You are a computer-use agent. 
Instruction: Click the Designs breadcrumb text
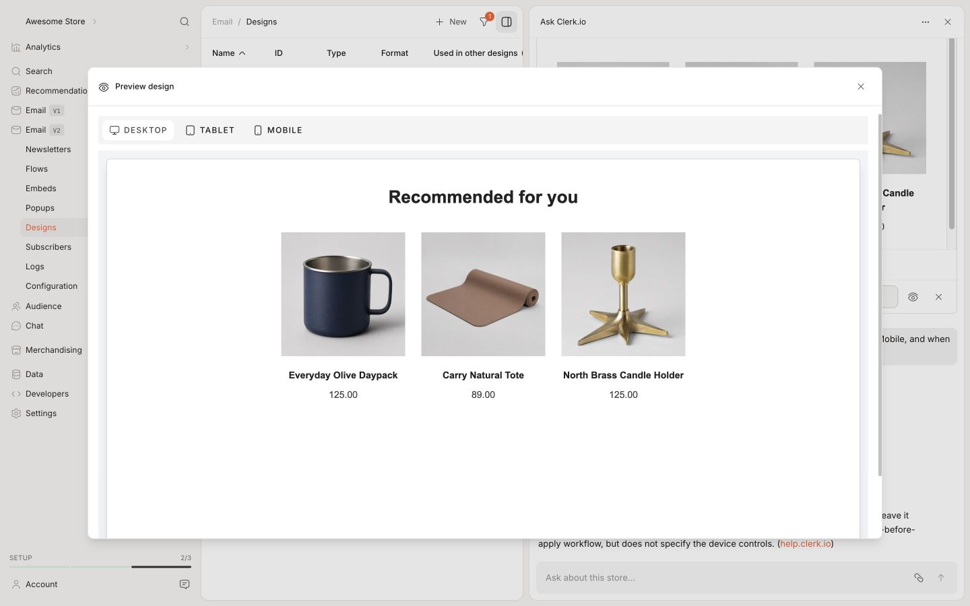(261, 22)
